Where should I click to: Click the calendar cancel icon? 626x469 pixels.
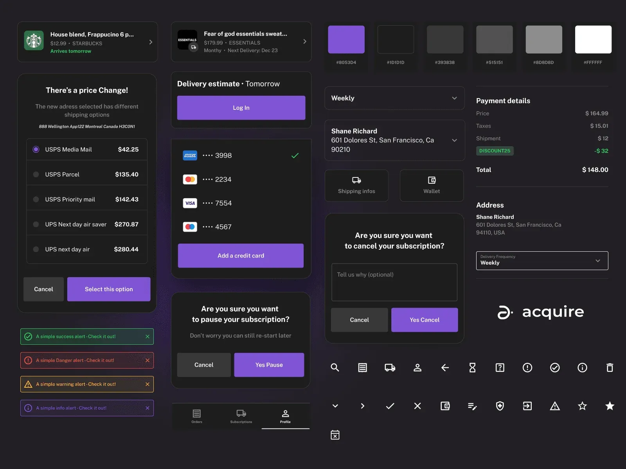pyautogui.click(x=335, y=435)
